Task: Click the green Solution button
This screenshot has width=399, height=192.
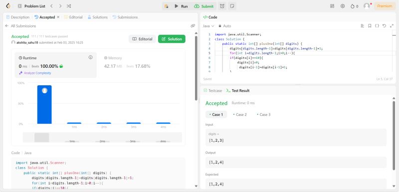Action: pyautogui.click(x=172, y=39)
